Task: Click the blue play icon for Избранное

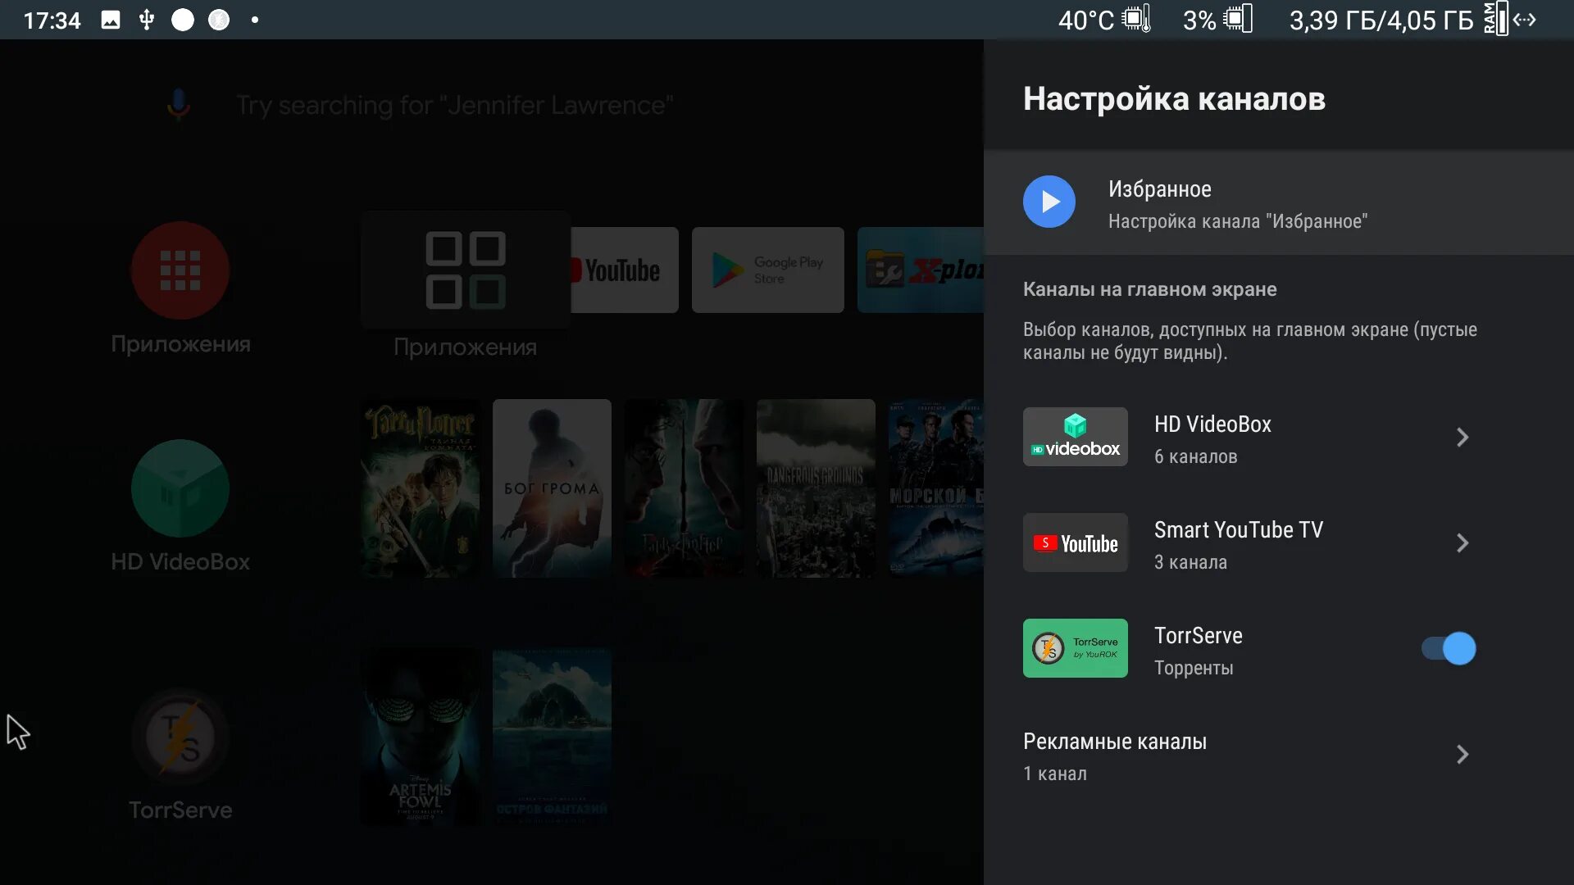Action: coord(1049,202)
